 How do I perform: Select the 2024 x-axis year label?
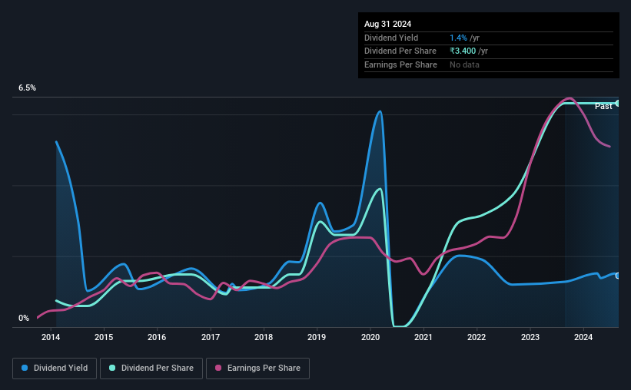click(583, 337)
